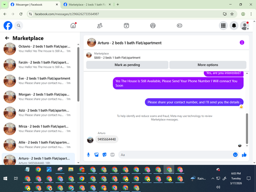This screenshot has height=192, width=256.
Task: Choose a GIF icon in composer
Action: point(112,155)
